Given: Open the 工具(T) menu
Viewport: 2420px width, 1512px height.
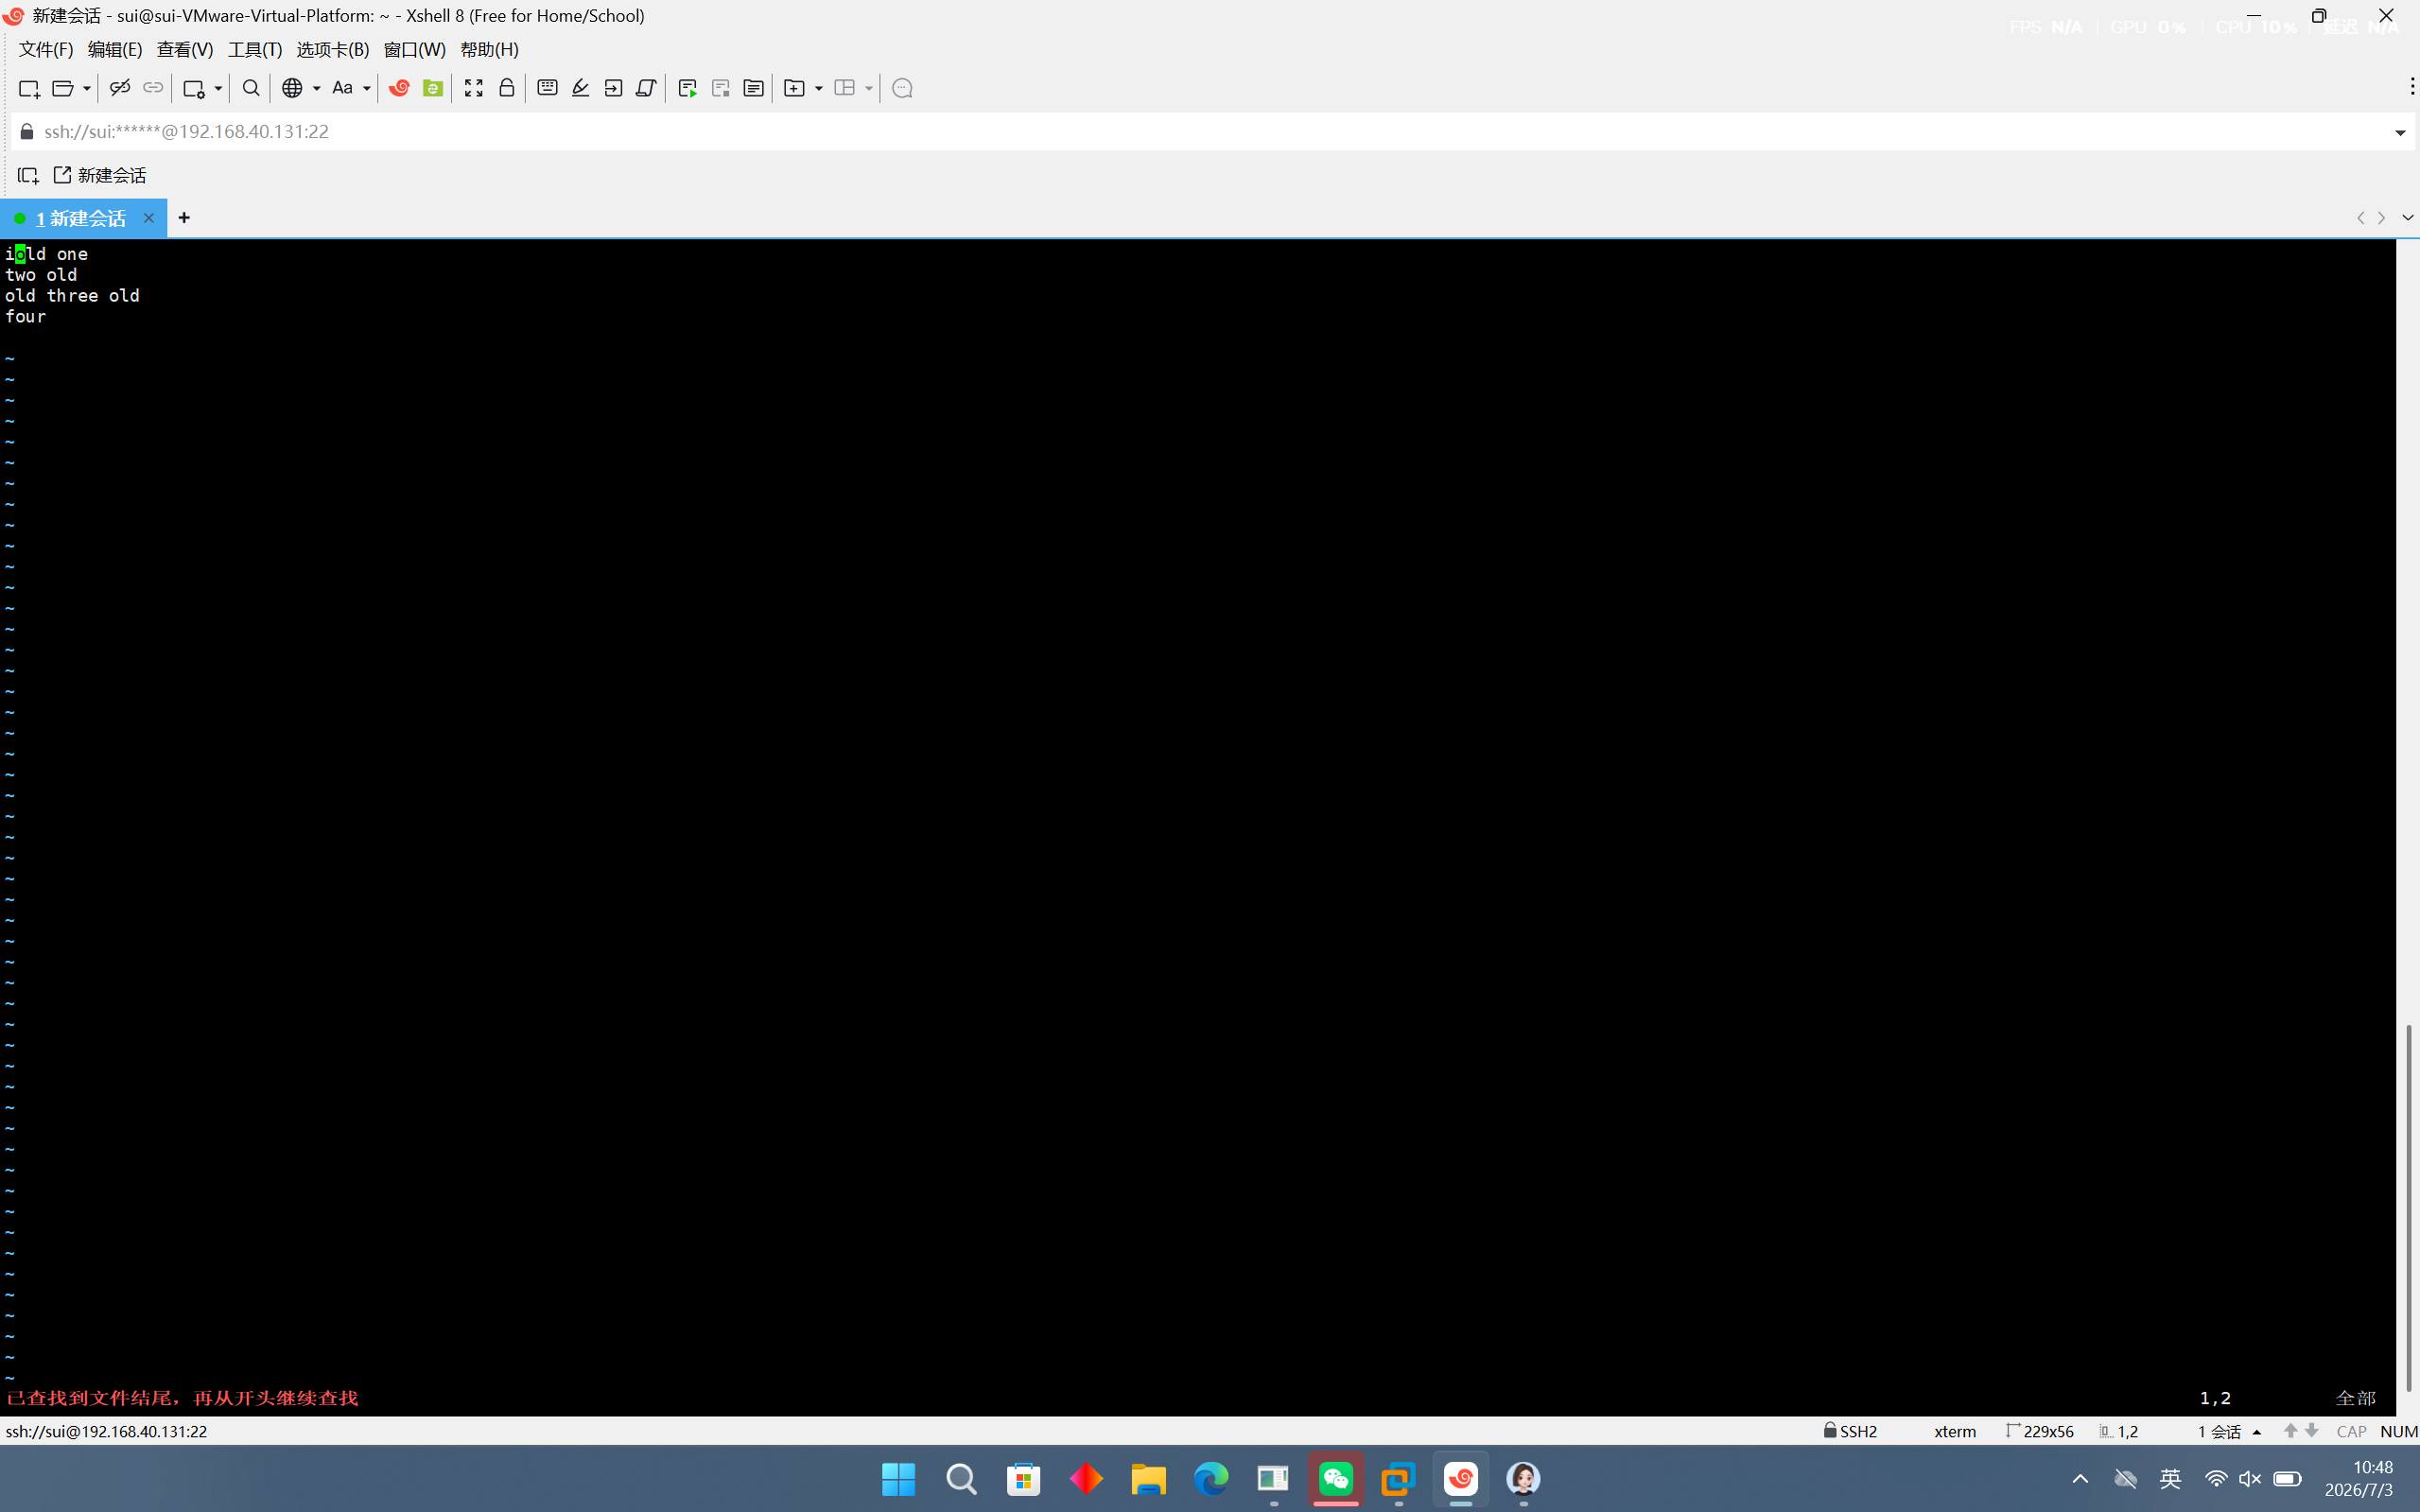Looking at the screenshot, I should 255,49.
